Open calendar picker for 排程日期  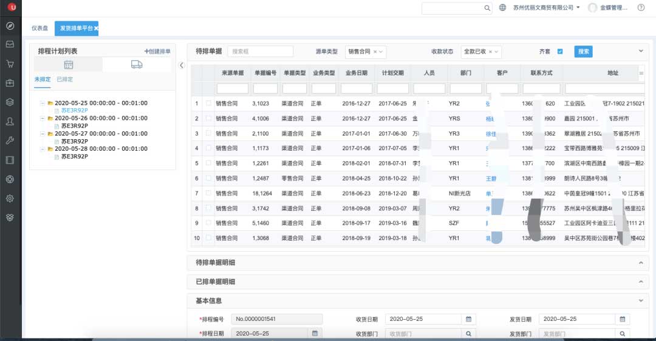(315, 334)
